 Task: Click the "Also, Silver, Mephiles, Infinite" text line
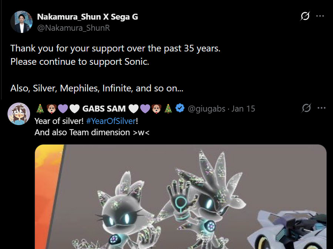97,88
